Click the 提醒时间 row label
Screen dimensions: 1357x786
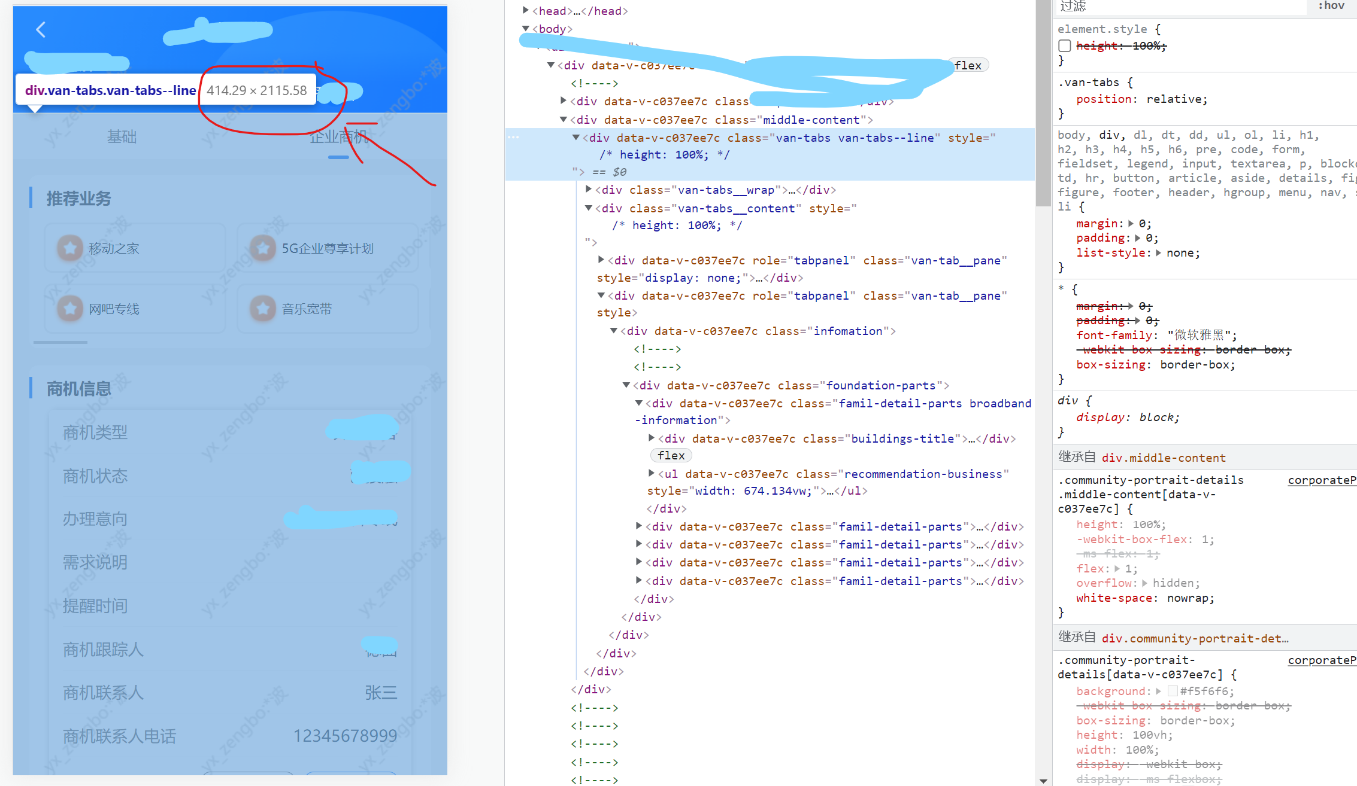coord(95,606)
